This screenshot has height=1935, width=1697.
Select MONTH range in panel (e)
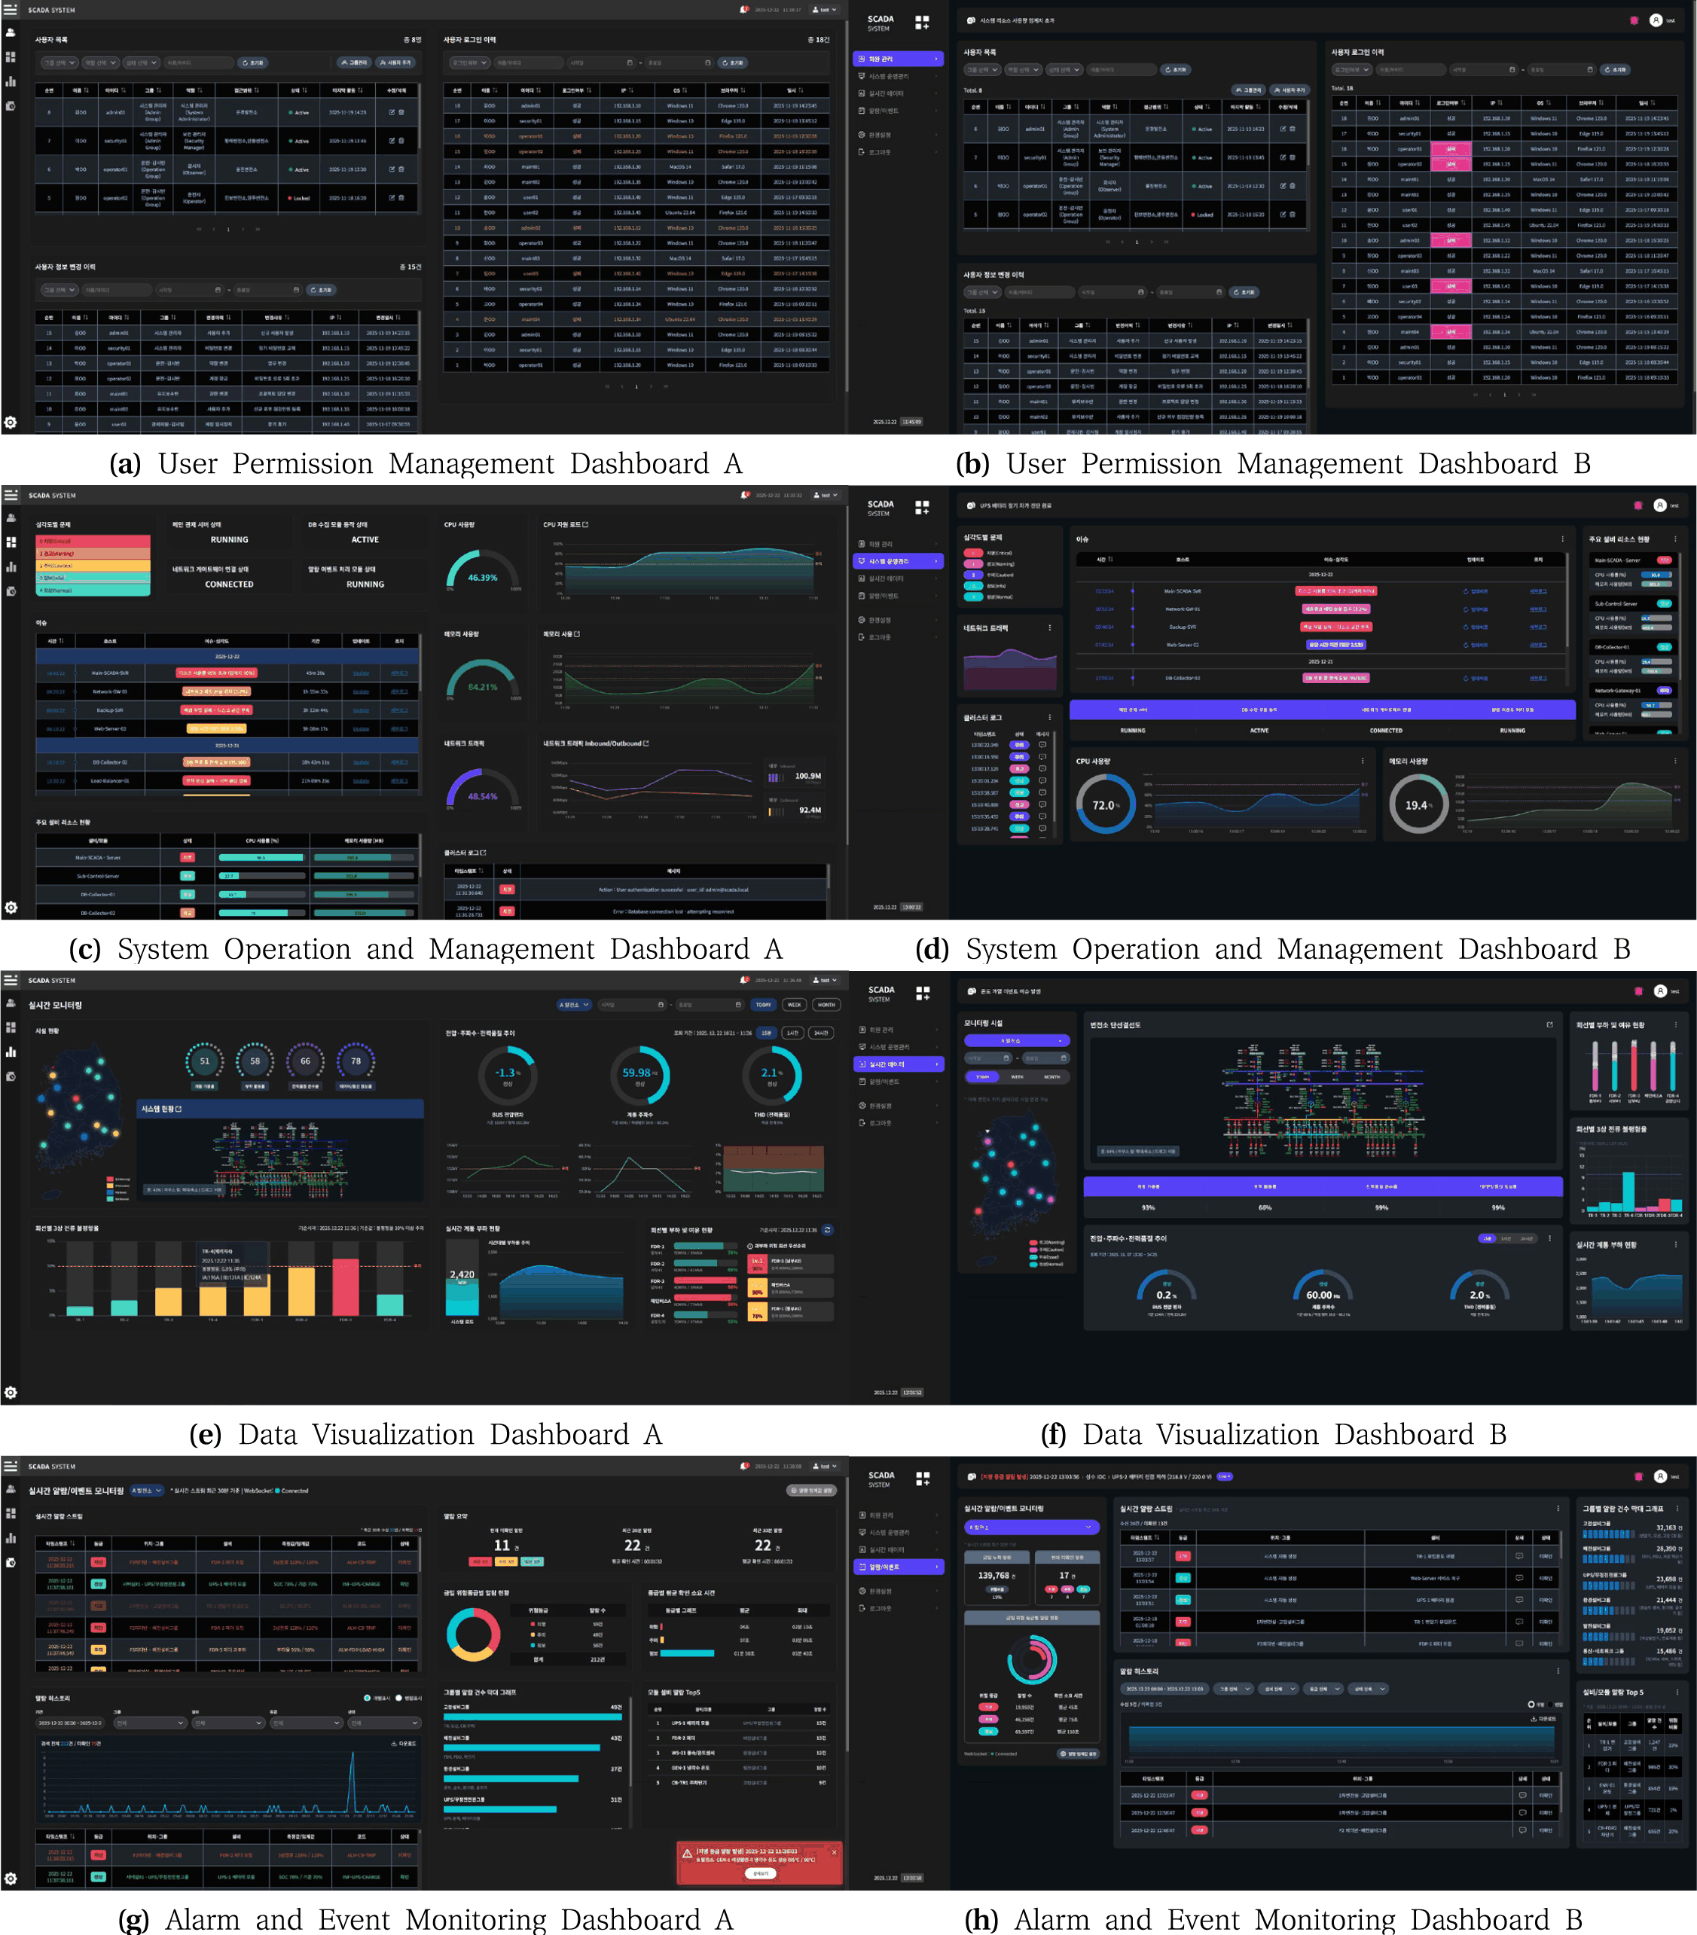click(827, 1005)
